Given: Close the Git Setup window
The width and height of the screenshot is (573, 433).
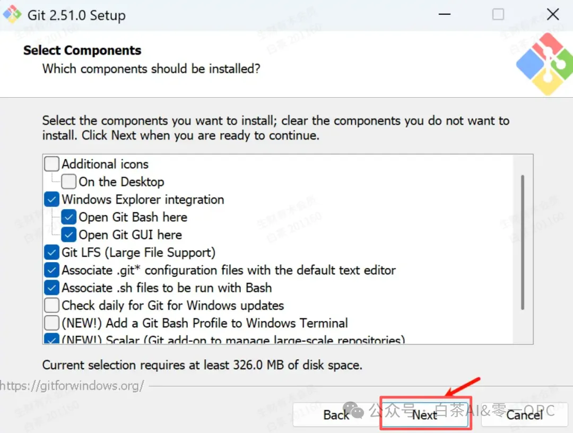Looking at the screenshot, I should (x=552, y=14).
